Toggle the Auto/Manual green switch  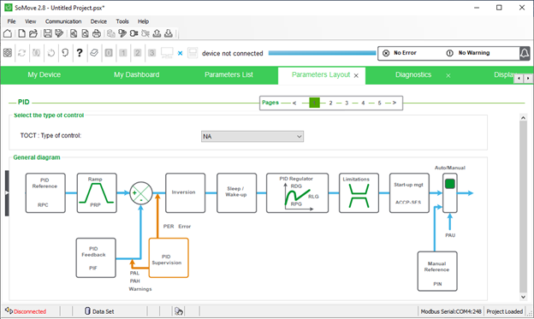450,184
